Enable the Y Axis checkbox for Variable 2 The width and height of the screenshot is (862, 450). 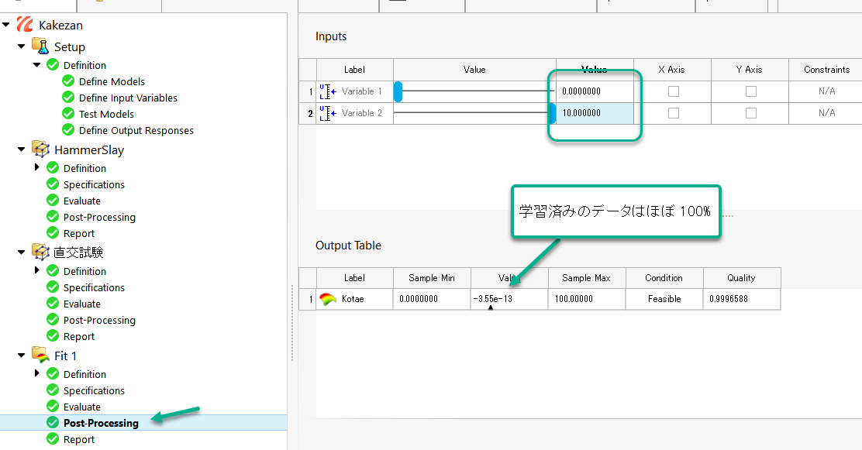pyautogui.click(x=750, y=113)
